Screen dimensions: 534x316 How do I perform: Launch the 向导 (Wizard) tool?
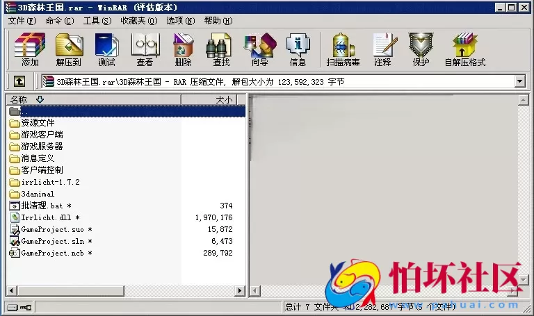(x=259, y=49)
